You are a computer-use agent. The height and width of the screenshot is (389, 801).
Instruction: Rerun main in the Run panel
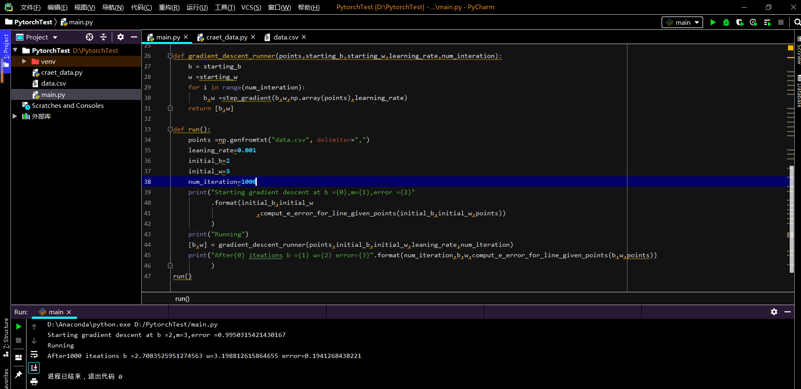[18, 326]
